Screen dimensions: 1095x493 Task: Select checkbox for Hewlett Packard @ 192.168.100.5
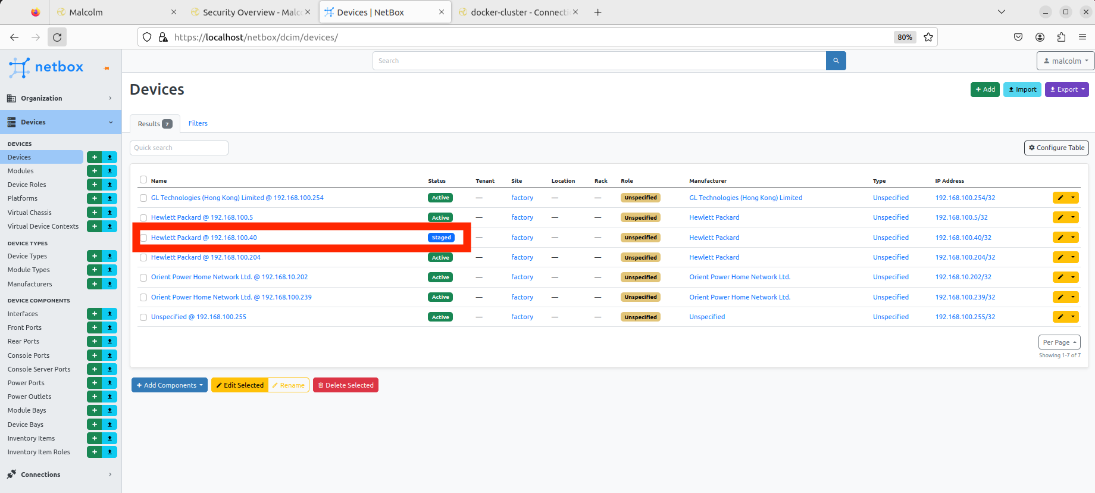pos(143,218)
